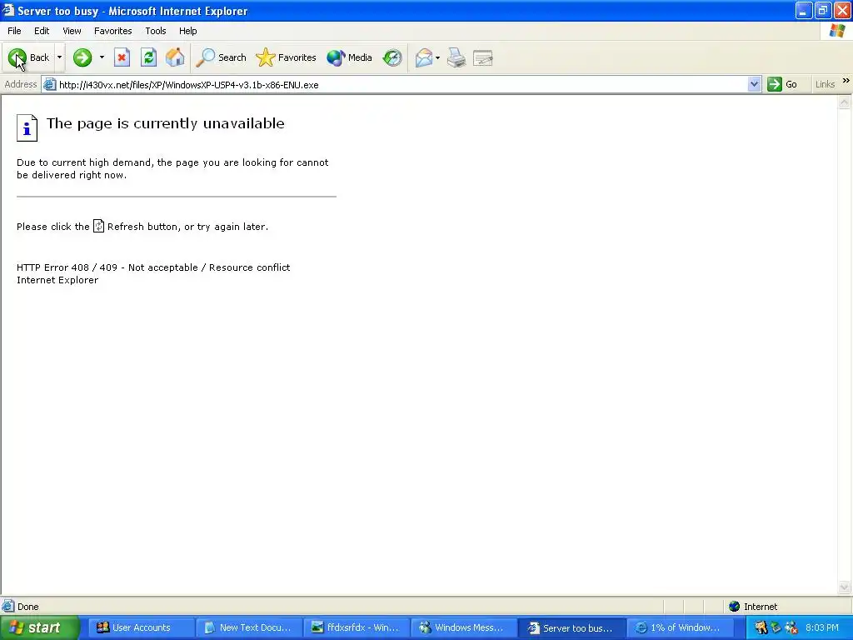853x640 pixels.
Task: Click the page icon in Address bar
Action: (49, 84)
